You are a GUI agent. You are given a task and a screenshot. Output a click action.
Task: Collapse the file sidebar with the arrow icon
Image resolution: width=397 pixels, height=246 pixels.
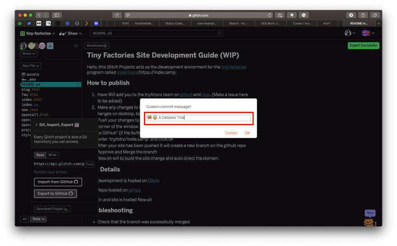76,46
